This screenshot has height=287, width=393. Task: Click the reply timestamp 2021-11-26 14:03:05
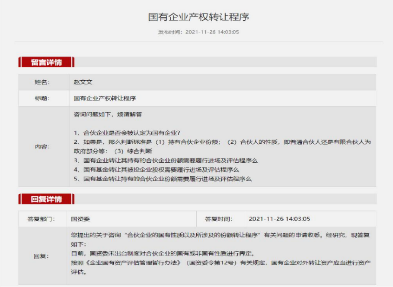(280, 219)
